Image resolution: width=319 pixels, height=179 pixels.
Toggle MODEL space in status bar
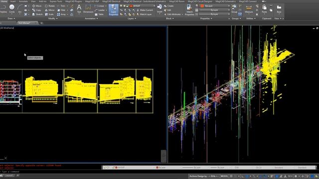[x=224, y=176]
